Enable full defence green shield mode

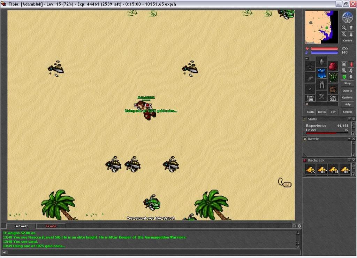coord(344,77)
